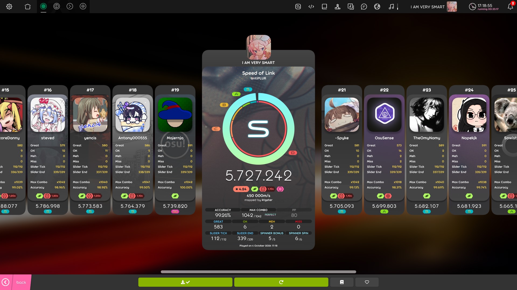This screenshot has width=517, height=290.
Task: Click the green download replay button
Action: (185, 282)
